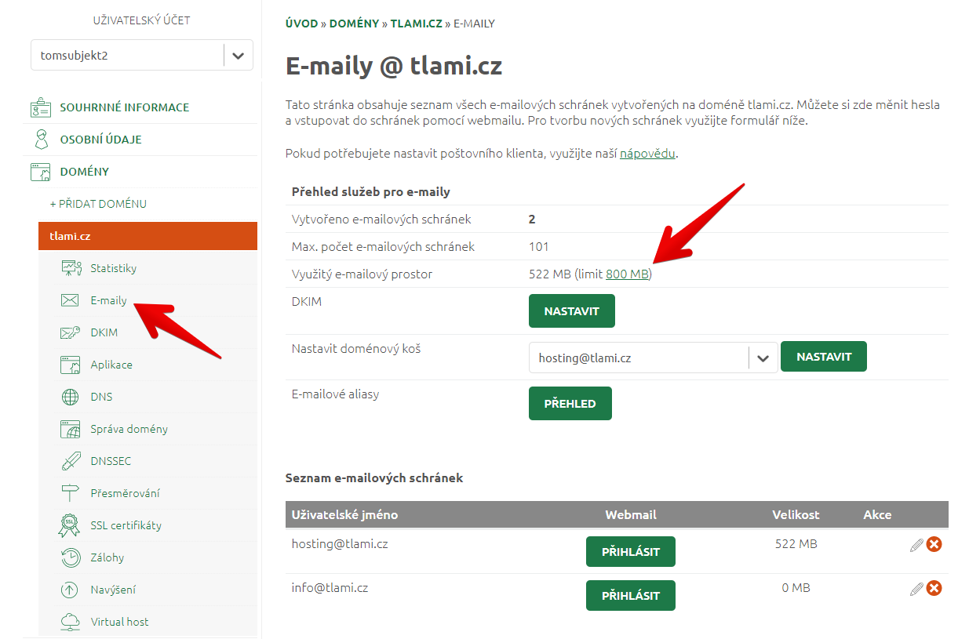Screen dimensions: 969x639
Task: Click the Domény breadcrumb link
Action: coord(353,24)
